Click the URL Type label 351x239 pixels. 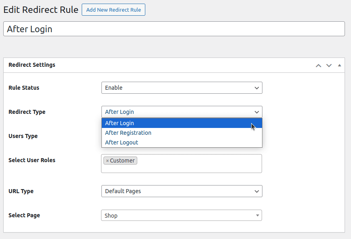pyautogui.click(x=21, y=191)
